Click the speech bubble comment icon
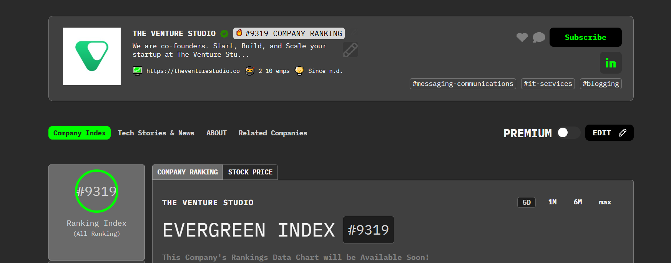Screen dimensions: 671x263 (x=539, y=37)
